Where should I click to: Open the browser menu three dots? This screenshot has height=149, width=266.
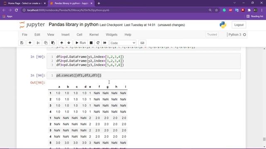pos(262,10)
